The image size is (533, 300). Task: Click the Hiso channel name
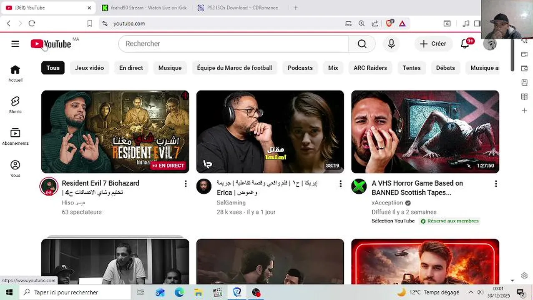[73, 202]
